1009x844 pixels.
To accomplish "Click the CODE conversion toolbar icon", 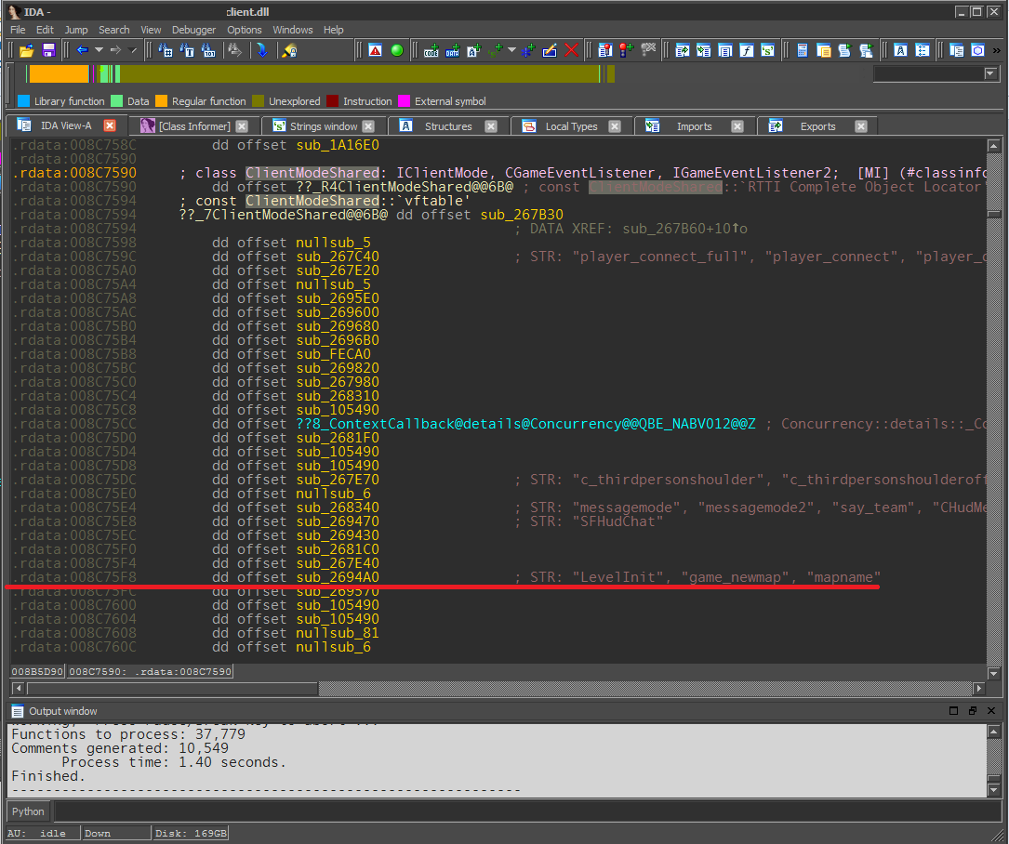I will (431, 50).
